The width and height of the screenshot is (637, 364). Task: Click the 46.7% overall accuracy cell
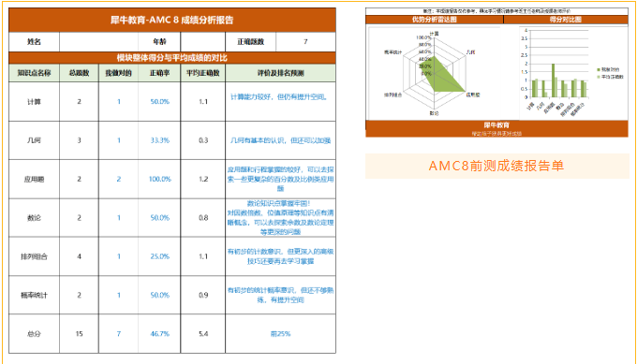[159, 333]
